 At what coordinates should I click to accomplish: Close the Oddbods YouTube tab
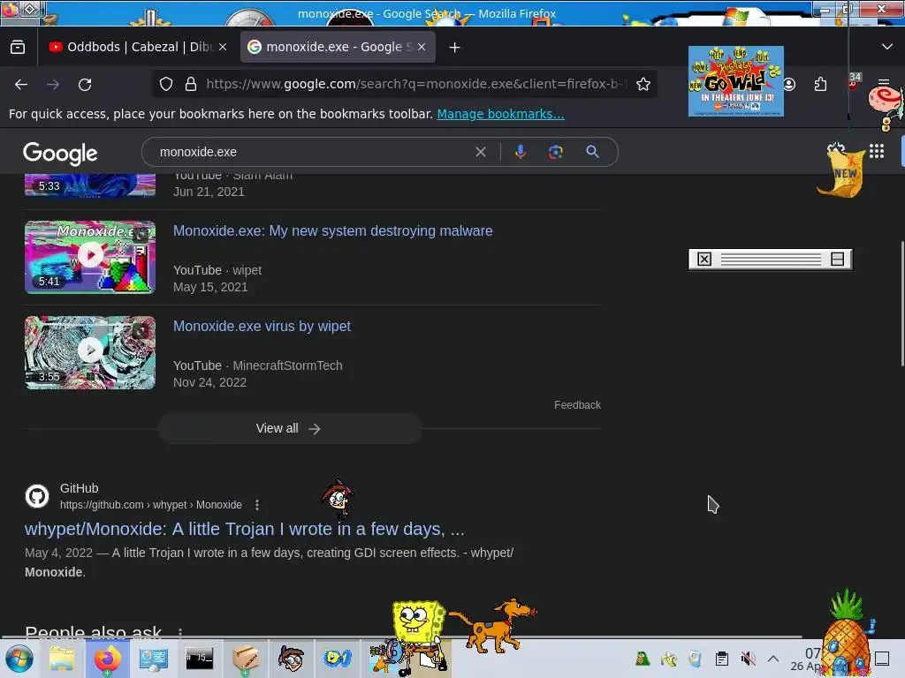[x=223, y=48]
